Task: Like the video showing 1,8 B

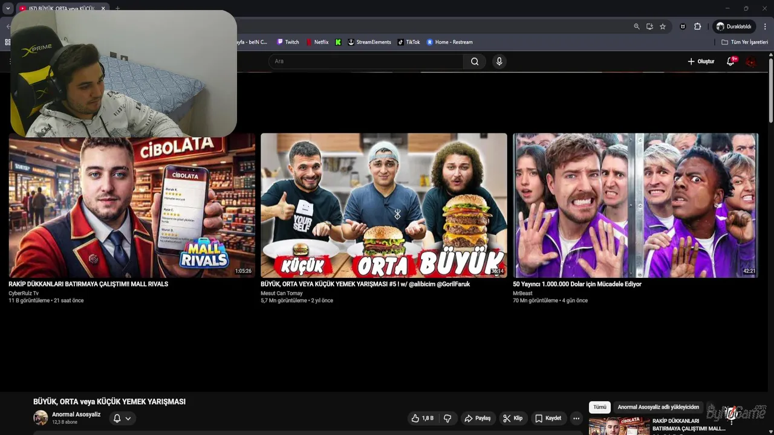Action: [423, 418]
